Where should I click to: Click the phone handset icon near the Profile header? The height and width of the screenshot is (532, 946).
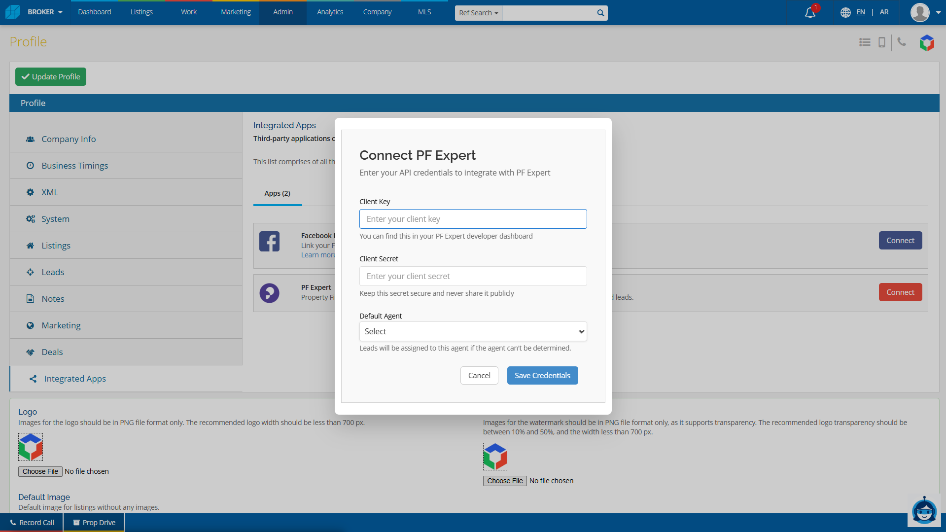(x=902, y=42)
